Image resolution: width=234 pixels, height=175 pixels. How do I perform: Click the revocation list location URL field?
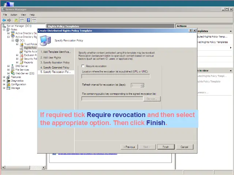(116, 76)
